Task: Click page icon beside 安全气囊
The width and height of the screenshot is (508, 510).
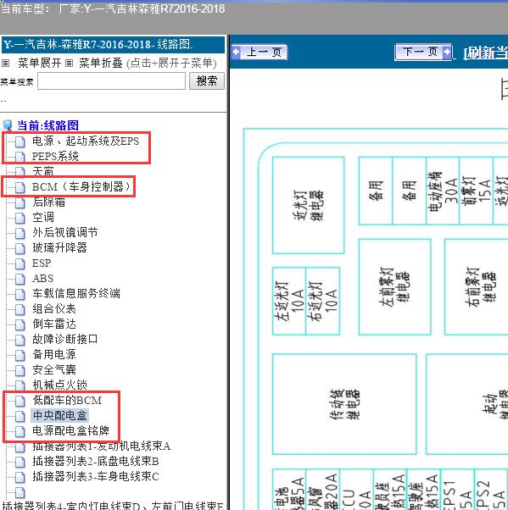Action: pyautogui.click(x=20, y=370)
